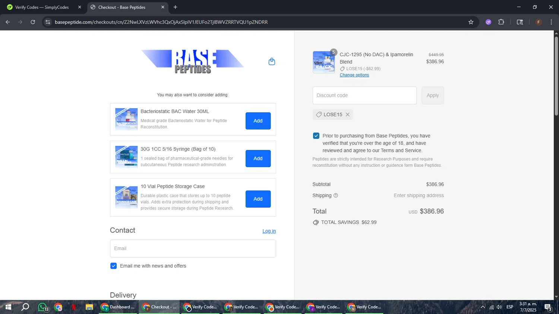Add Bacteriostatic BAC Water 30ML
Viewport: 559px width, 314px height.
[x=258, y=121]
